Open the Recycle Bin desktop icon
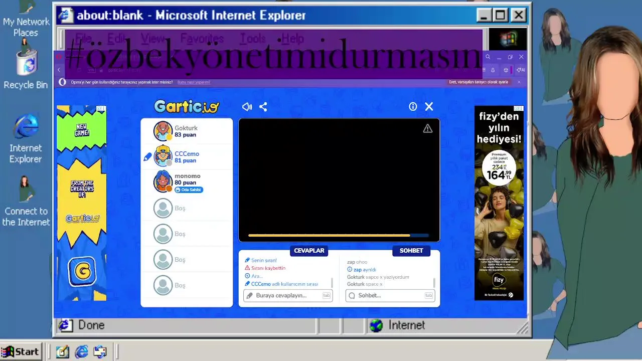This screenshot has height=361, width=642. coord(26,64)
